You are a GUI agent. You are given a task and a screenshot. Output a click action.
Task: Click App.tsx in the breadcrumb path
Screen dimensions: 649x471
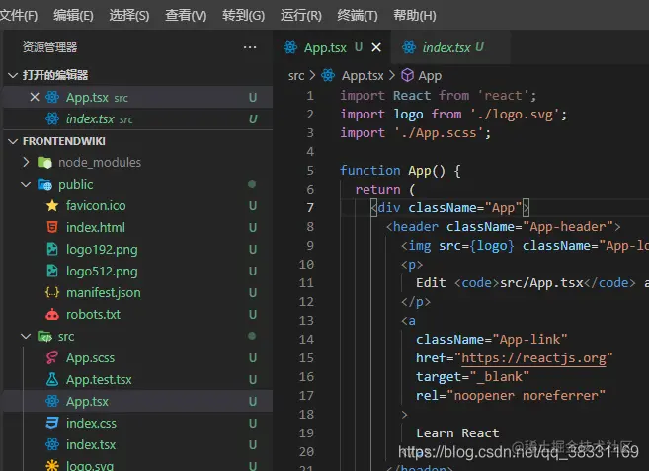(x=363, y=76)
